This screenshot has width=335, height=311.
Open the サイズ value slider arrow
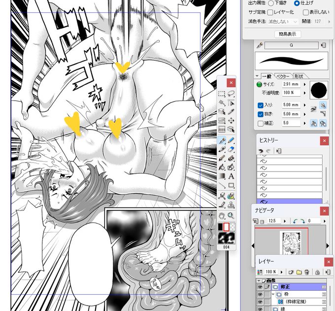(304, 84)
